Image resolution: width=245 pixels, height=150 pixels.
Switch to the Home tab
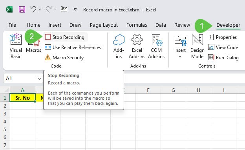coord(33,25)
